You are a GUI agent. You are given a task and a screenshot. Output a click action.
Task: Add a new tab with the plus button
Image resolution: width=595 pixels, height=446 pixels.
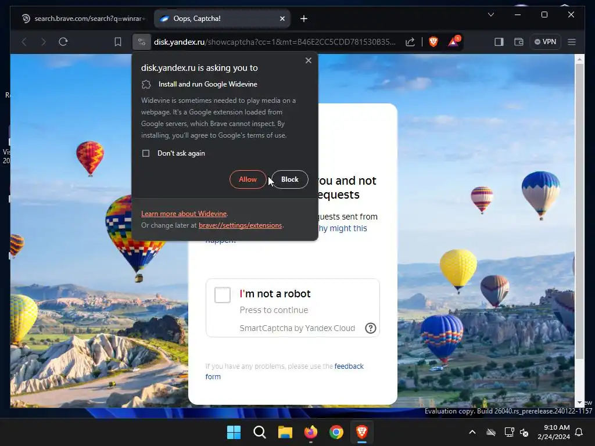coord(304,19)
